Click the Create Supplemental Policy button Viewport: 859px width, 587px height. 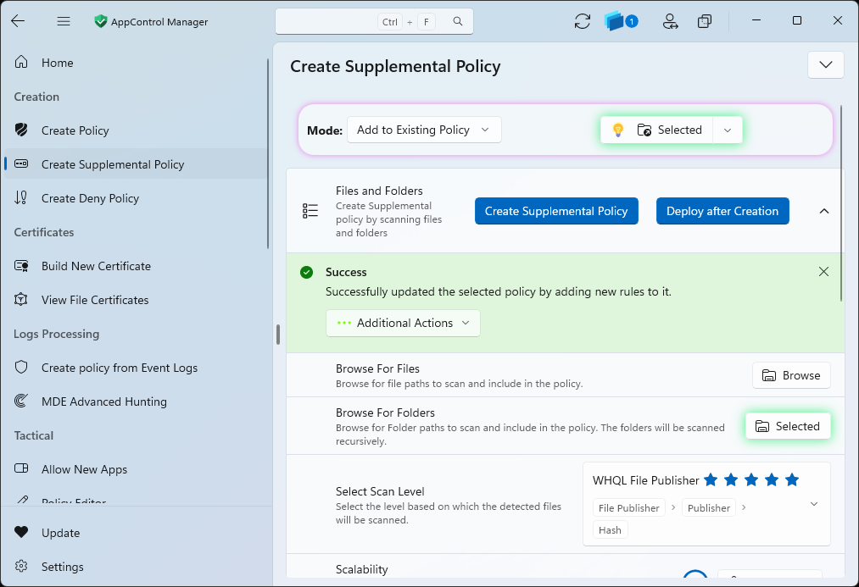556,211
